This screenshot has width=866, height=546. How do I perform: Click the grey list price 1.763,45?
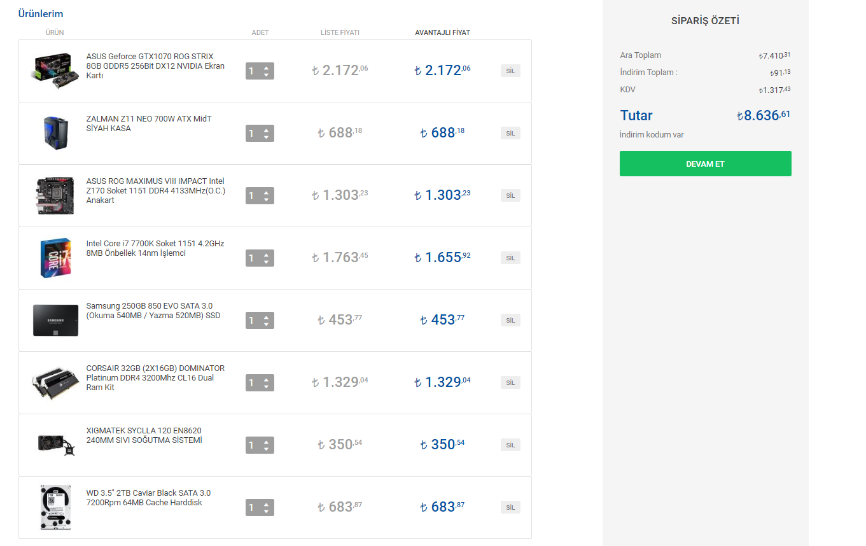click(x=340, y=257)
